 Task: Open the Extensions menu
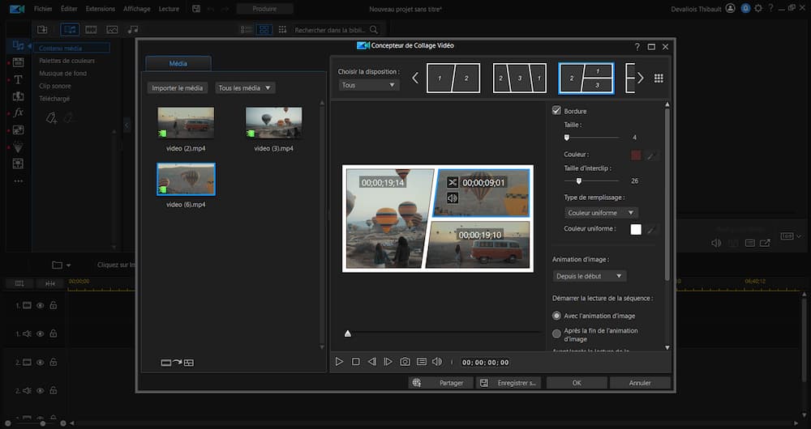(101, 9)
